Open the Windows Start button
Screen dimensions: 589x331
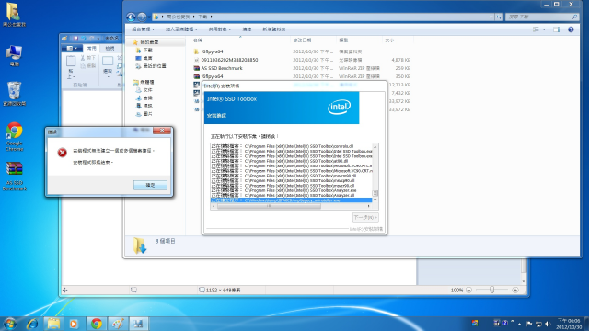(x=10, y=324)
